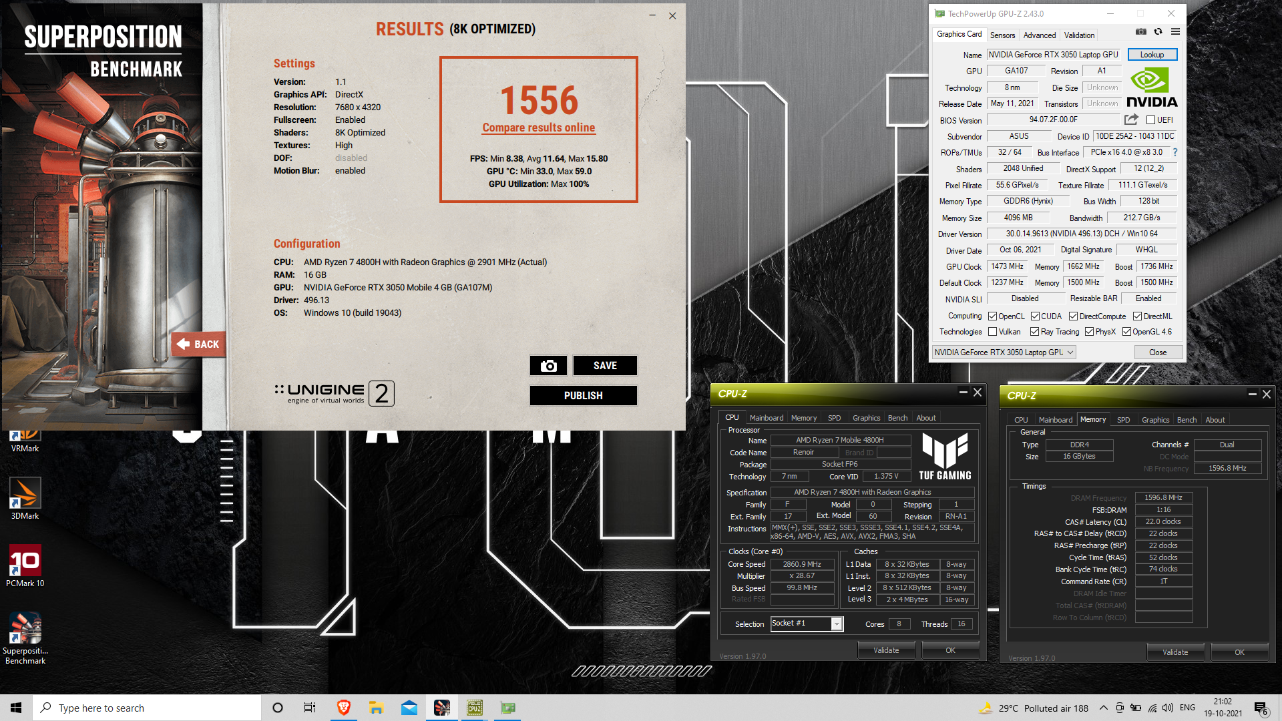Open File Explorer from taskbar
Viewport: 1282px width, 721px height.
pos(376,708)
